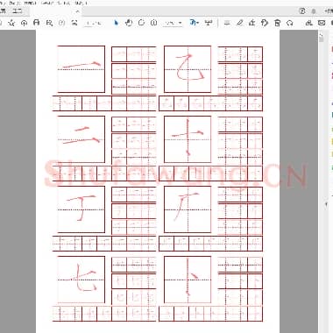
Task: Click the next page button beside page number
Action: pyautogui.click(x=74, y=23)
